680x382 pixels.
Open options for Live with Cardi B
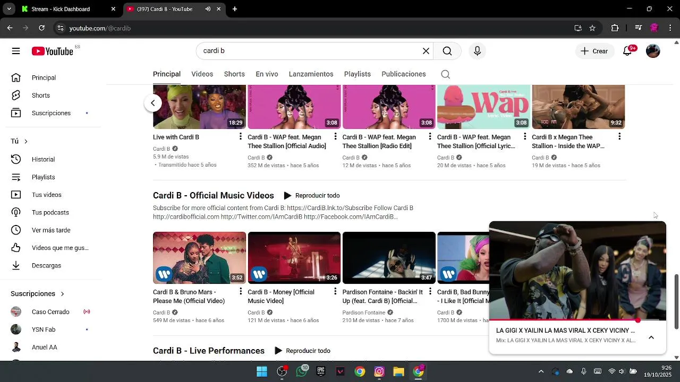click(241, 137)
